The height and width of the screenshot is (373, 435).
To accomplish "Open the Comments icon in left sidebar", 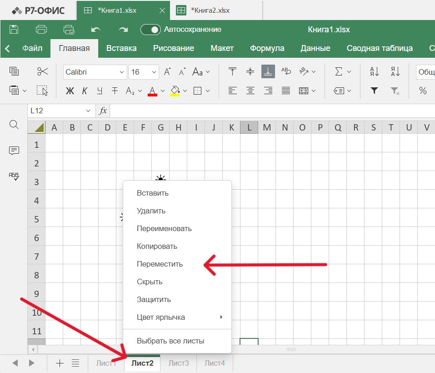I will 14,151.
